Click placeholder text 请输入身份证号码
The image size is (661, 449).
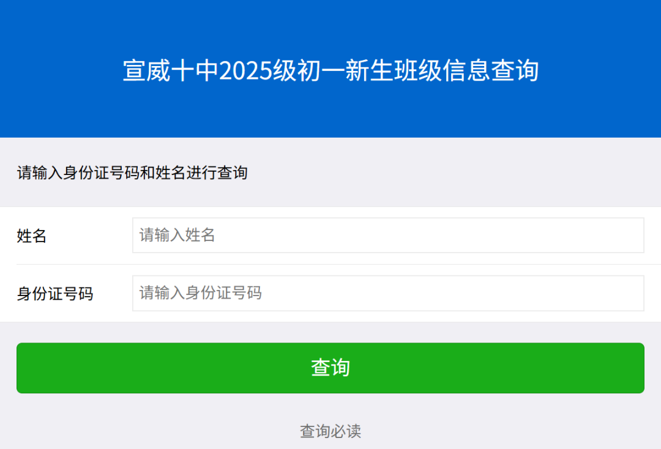click(x=201, y=293)
